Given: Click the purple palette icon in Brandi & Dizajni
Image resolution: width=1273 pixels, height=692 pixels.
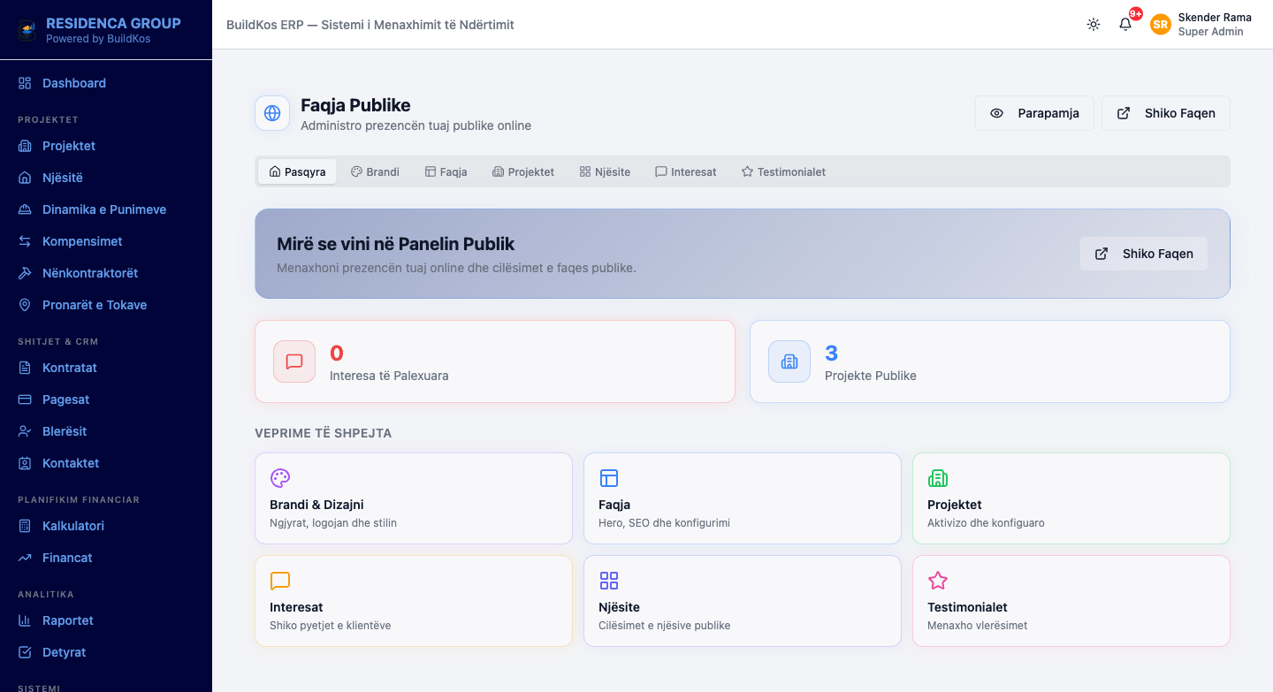Looking at the screenshot, I should [x=280, y=478].
